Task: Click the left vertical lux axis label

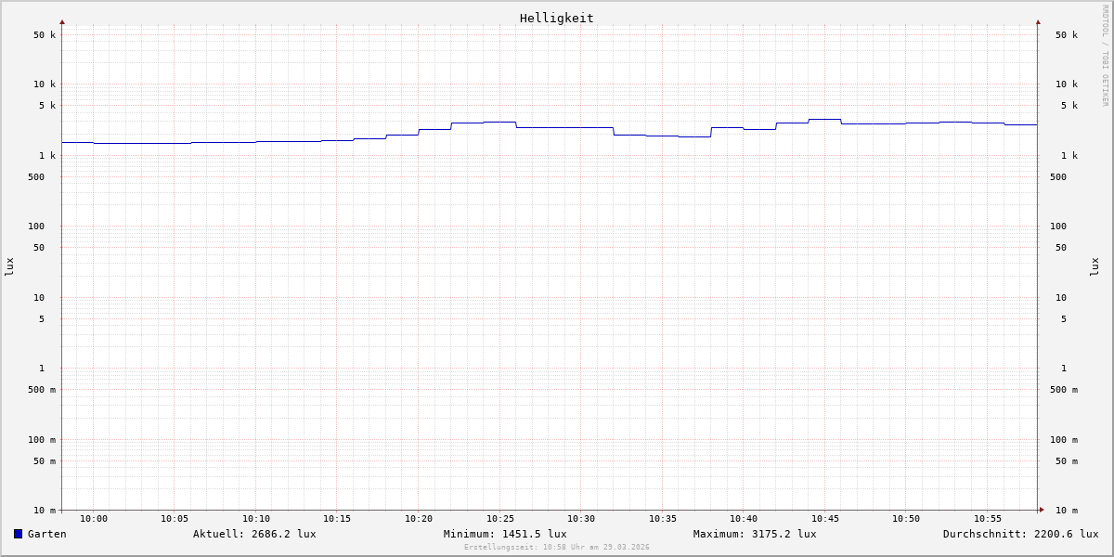Action: pyautogui.click(x=9, y=266)
